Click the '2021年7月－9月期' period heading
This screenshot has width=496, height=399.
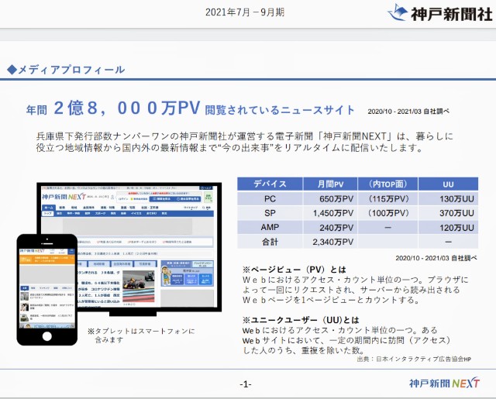pyautogui.click(x=245, y=12)
